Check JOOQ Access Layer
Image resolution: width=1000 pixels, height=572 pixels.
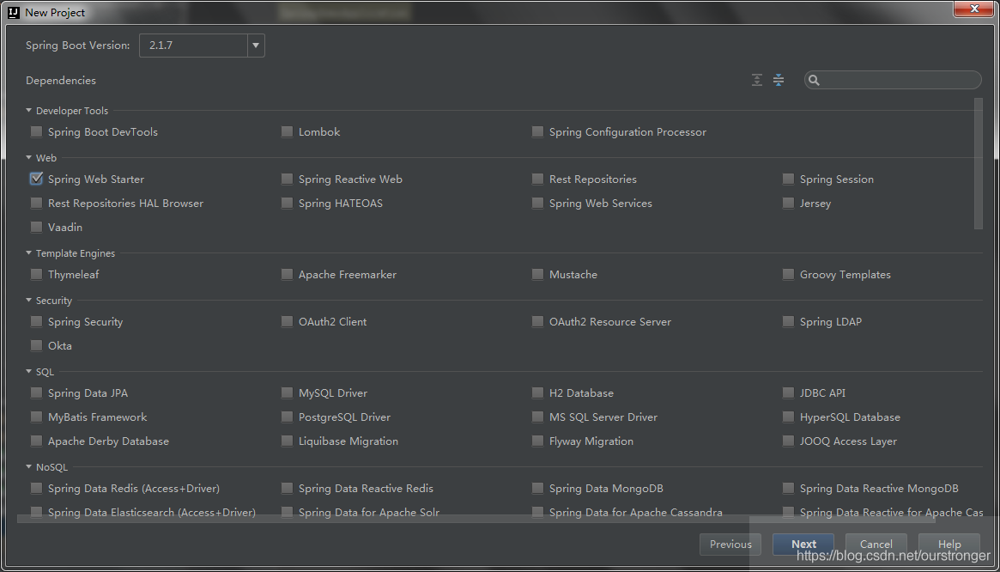coord(788,441)
